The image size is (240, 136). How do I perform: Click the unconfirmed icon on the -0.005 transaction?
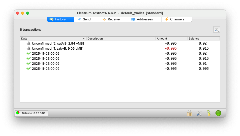[x=28, y=48]
